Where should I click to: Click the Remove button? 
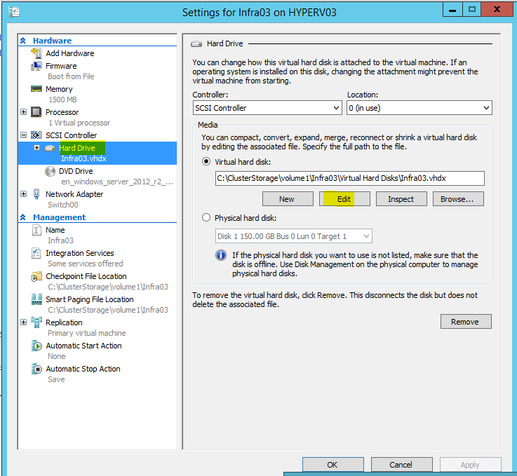(x=465, y=322)
